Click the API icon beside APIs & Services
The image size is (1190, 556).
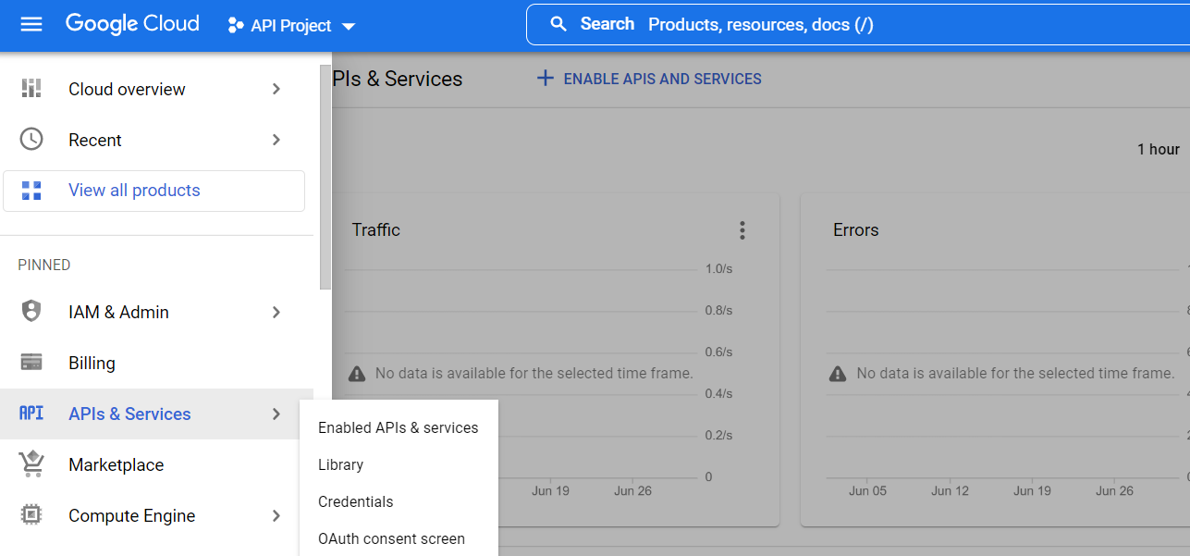31,414
